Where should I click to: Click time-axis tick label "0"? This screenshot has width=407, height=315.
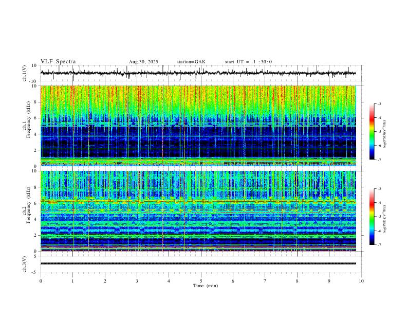[41, 281]
